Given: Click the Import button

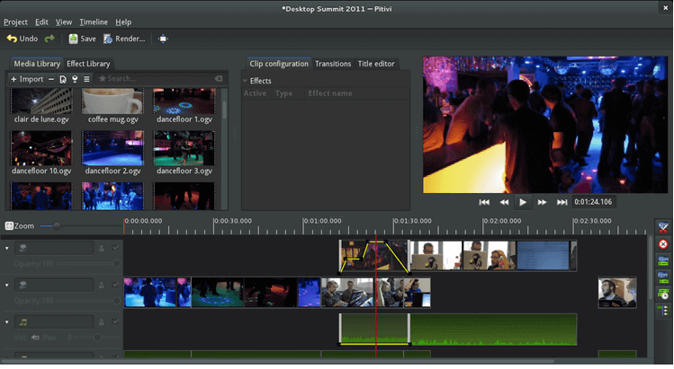Looking at the screenshot, I should (x=27, y=79).
